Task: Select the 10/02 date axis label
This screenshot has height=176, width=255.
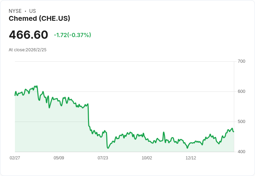Action: (147, 158)
